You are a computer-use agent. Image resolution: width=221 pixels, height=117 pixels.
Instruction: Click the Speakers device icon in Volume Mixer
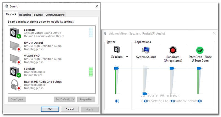click(x=117, y=49)
